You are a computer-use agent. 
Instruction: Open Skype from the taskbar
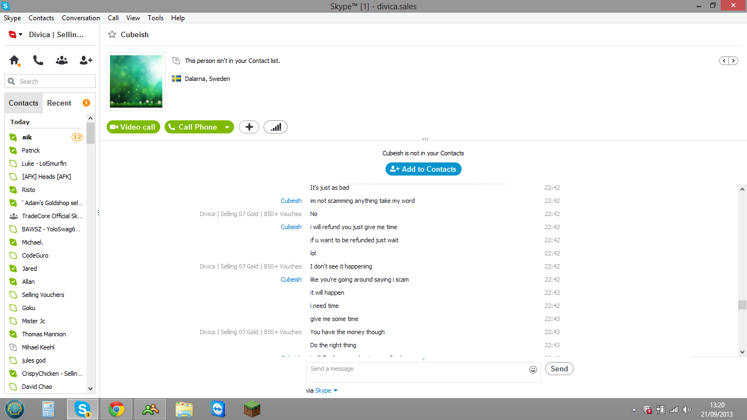[x=83, y=409]
